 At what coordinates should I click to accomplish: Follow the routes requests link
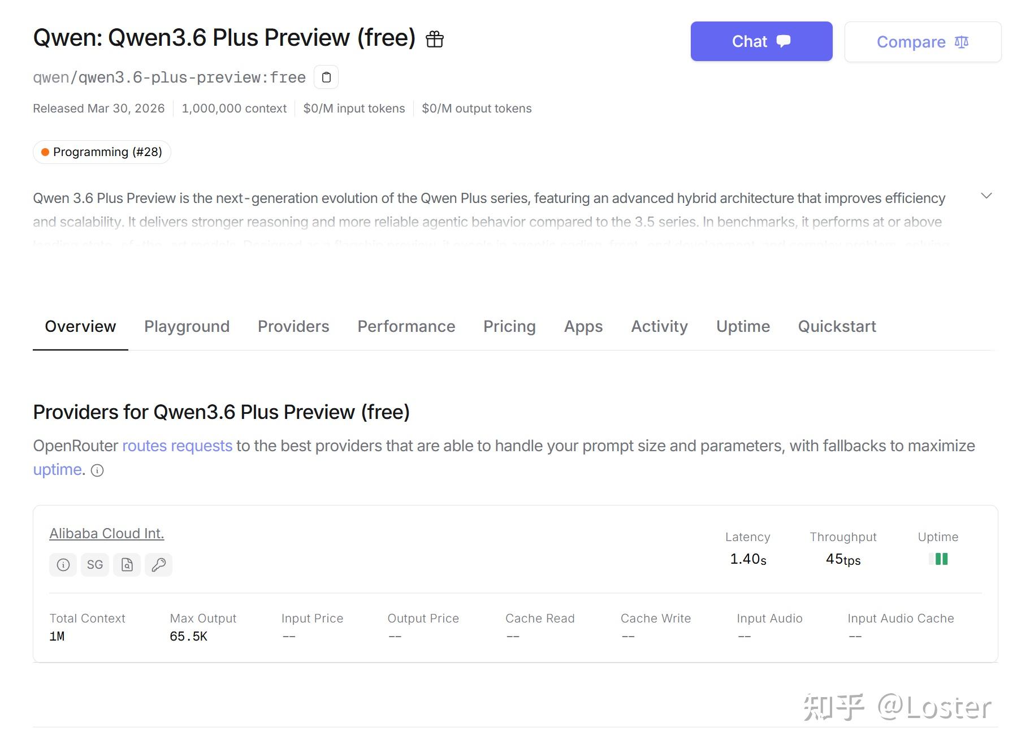[178, 446]
